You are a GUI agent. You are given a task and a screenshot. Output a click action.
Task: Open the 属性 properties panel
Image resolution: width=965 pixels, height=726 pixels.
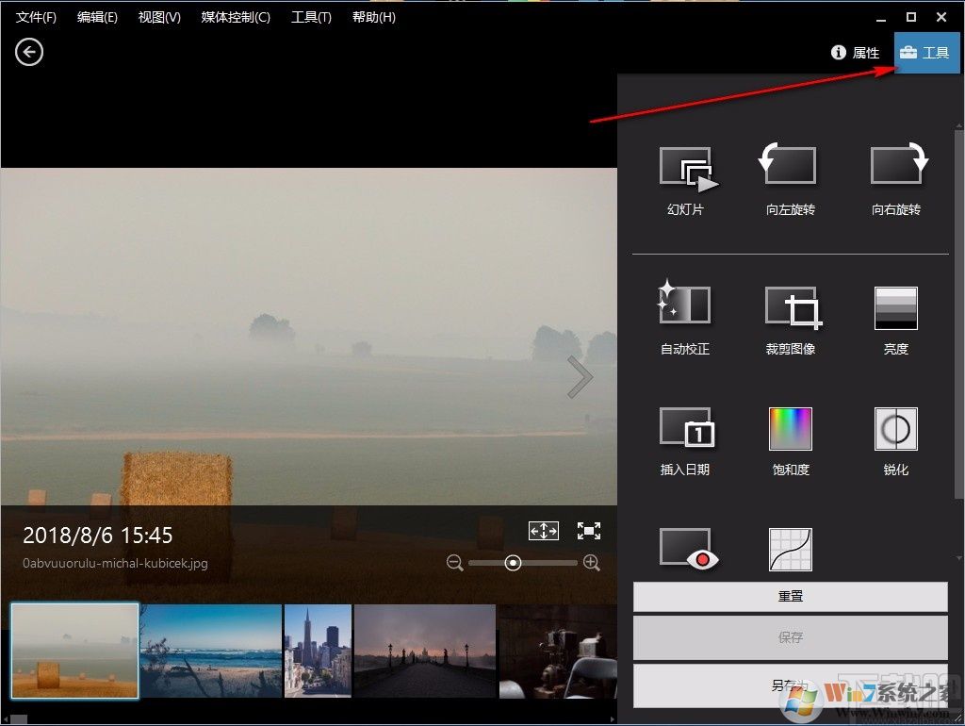tap(856, 53)
